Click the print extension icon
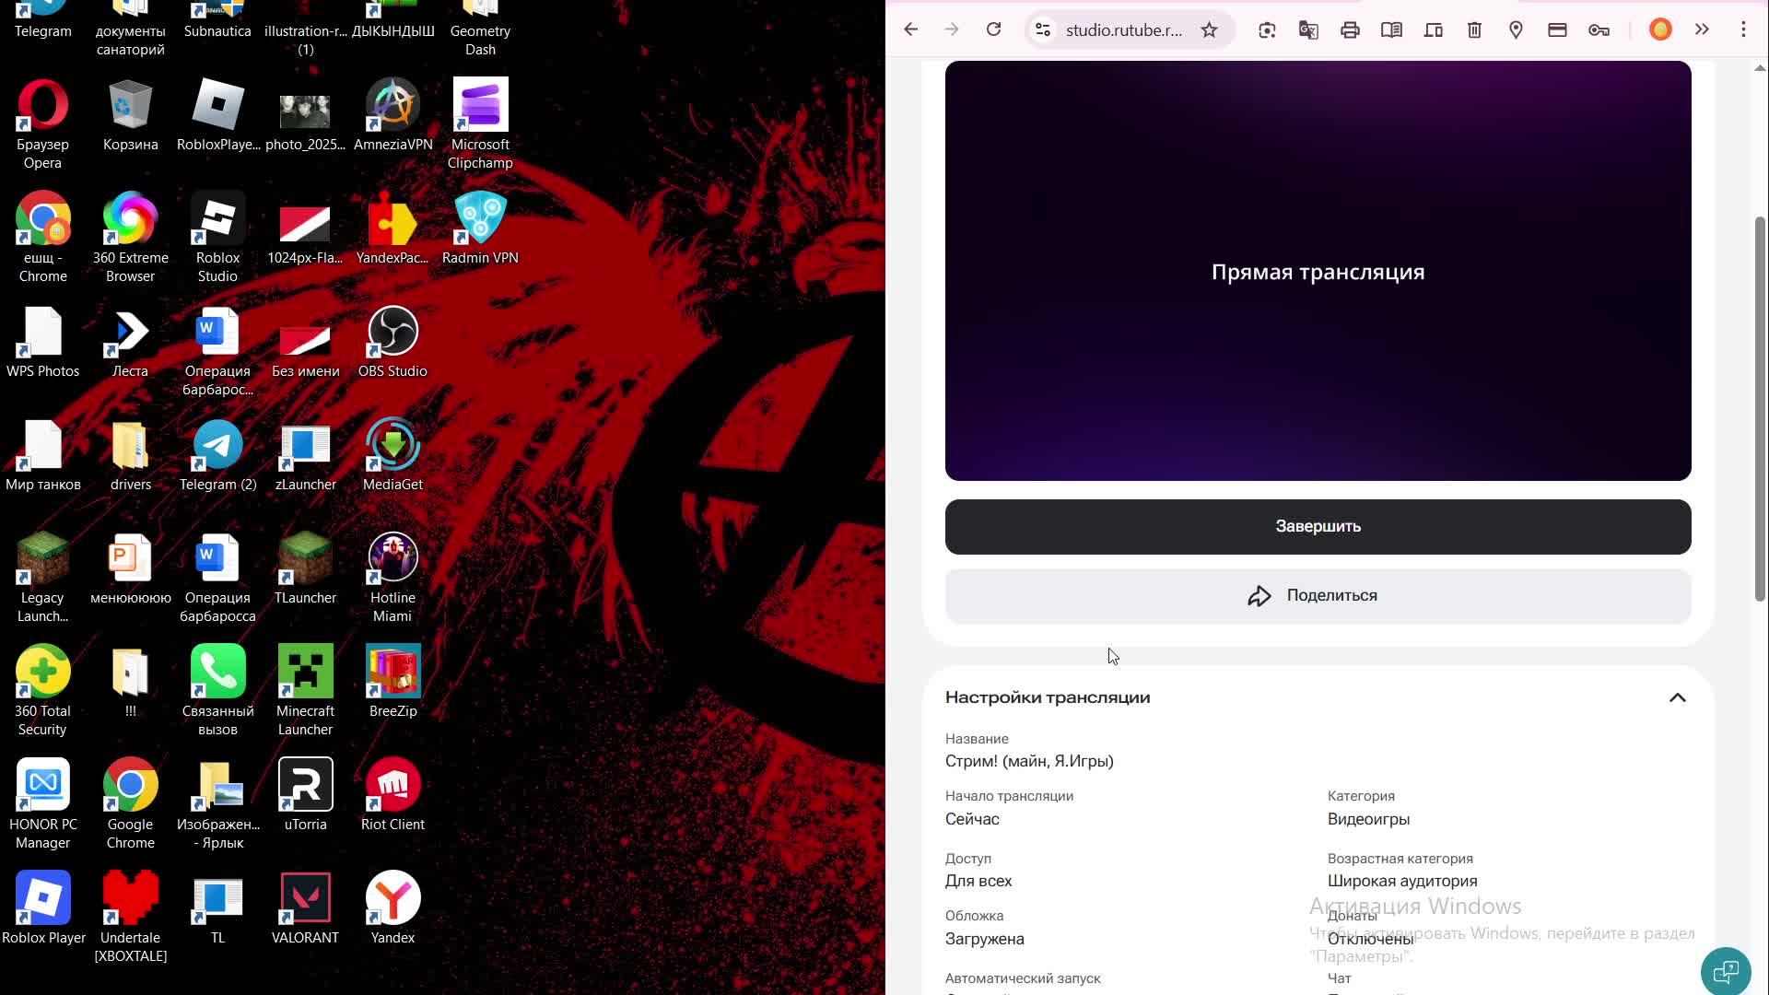This screenshot has width=1769, height=995. (x=1350, y=29)
